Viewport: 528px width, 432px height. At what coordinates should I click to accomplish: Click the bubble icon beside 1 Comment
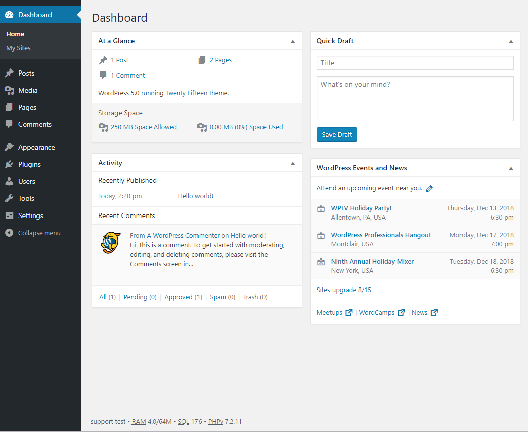tap(103, 76)
